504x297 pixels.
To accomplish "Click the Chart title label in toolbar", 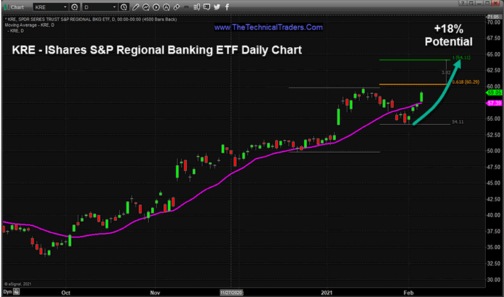I will [18, 7].
